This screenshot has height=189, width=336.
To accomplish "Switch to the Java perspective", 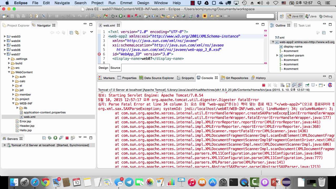I will click(311, 16).
